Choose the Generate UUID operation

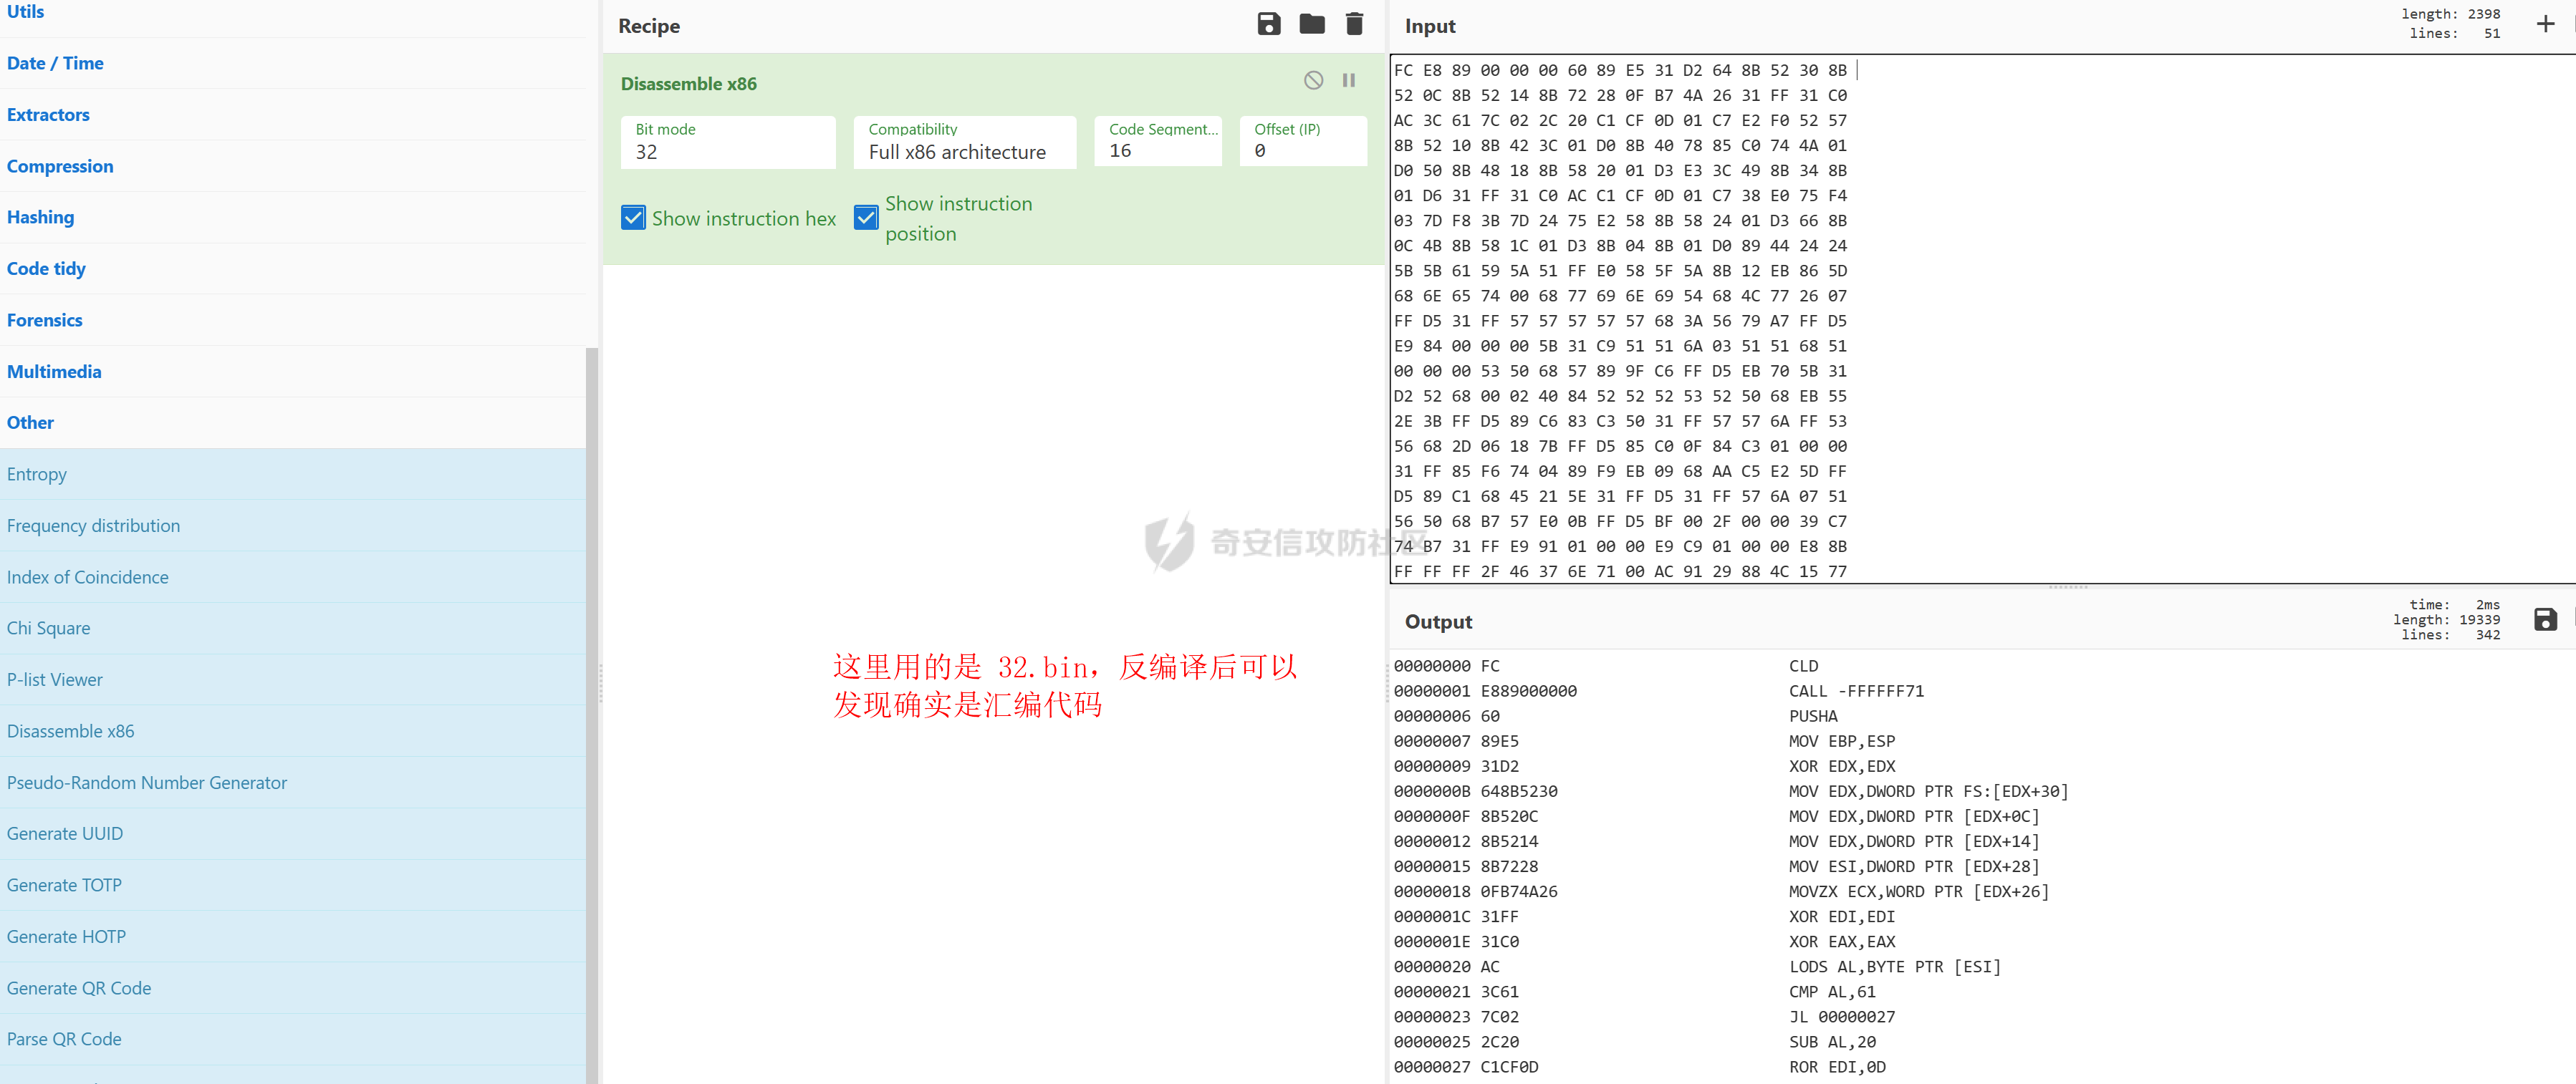coord(292,833)
